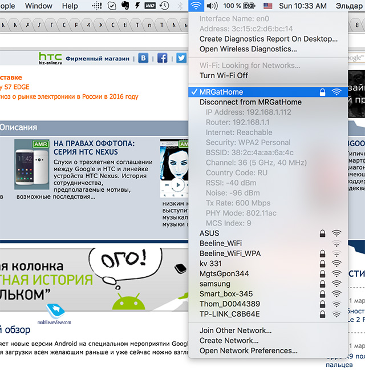Select browser tab labeled with letter P
This screenshot has height=375, width=365.
tap(76, 25)
